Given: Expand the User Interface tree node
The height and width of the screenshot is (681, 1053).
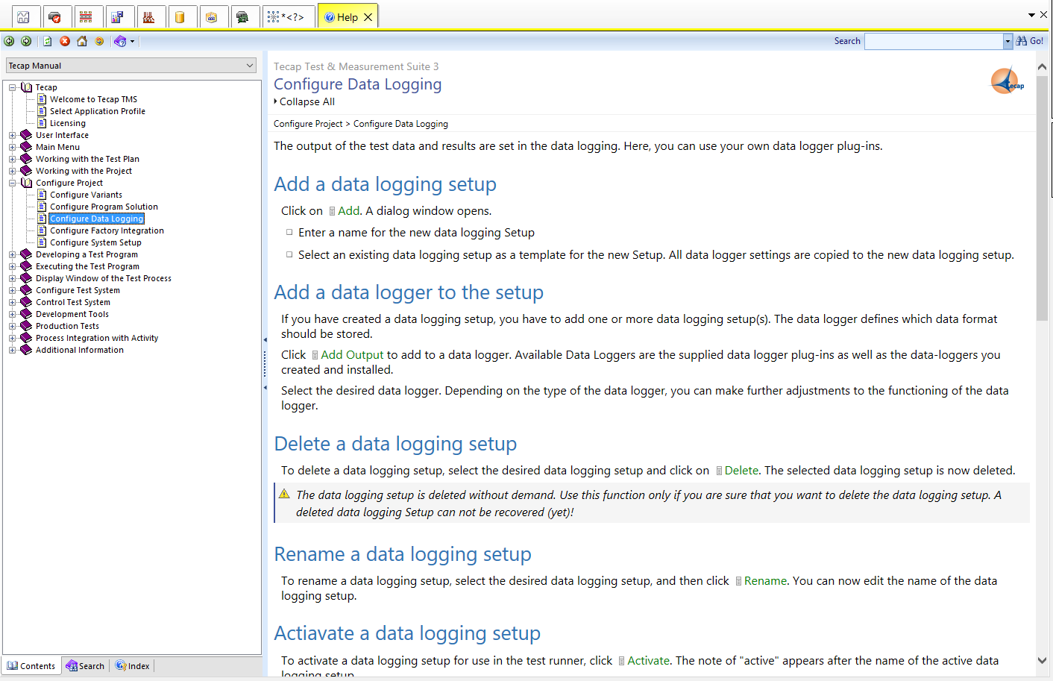Looking at the screenshot, I should [x=13, y=135].
